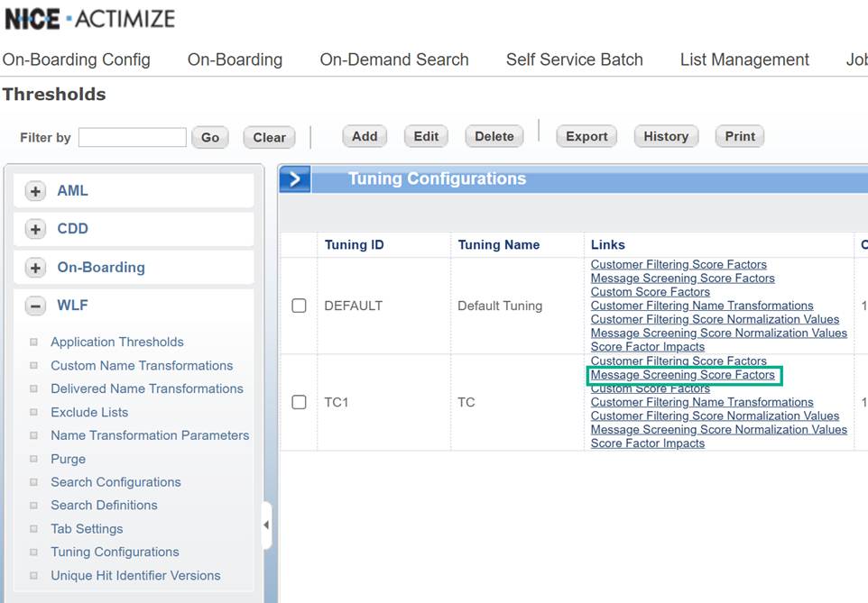Open DEFAULT Customer Filtering Name Transformations link
868x603 pixels.
(x=702, y=306)
